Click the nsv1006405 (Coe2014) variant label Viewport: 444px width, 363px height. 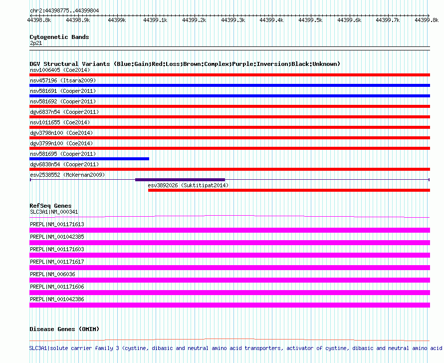60,70
